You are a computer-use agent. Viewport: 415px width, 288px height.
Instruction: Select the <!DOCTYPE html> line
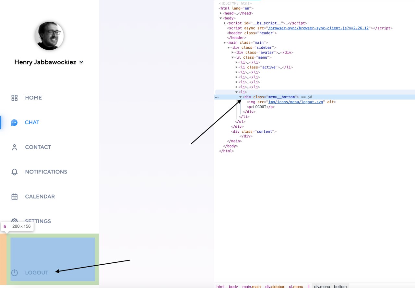pos(235,3)
